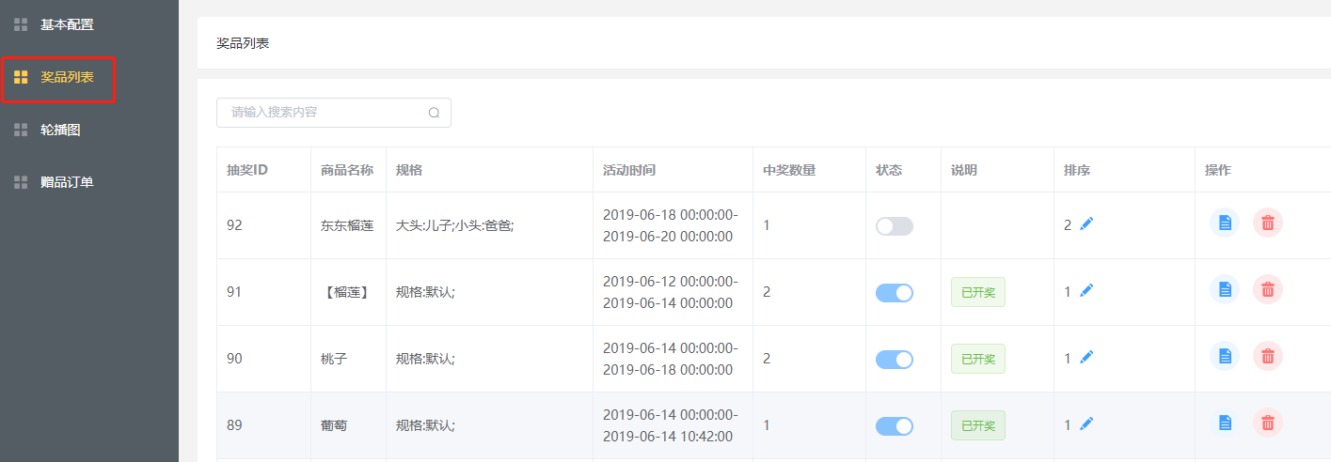Open 赠品订单 in the sidebar
This screenshot has width=1331, height=462.
pos(67,182)
